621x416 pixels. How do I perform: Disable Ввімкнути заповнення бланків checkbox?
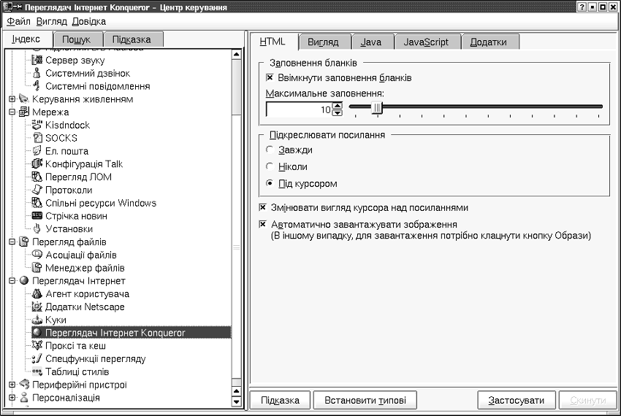(x=270, y=77)
